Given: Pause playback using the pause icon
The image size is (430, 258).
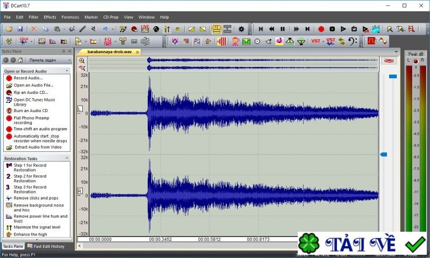Looking at the screenshot, I should click(x=283, y=29).
